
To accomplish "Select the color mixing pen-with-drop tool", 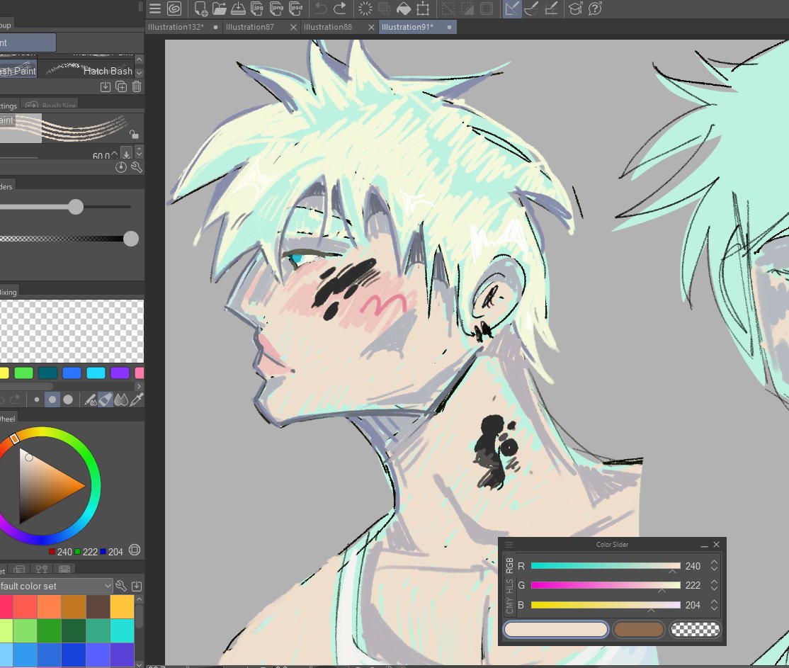I will pyautogui.click(x=91, y=400).
